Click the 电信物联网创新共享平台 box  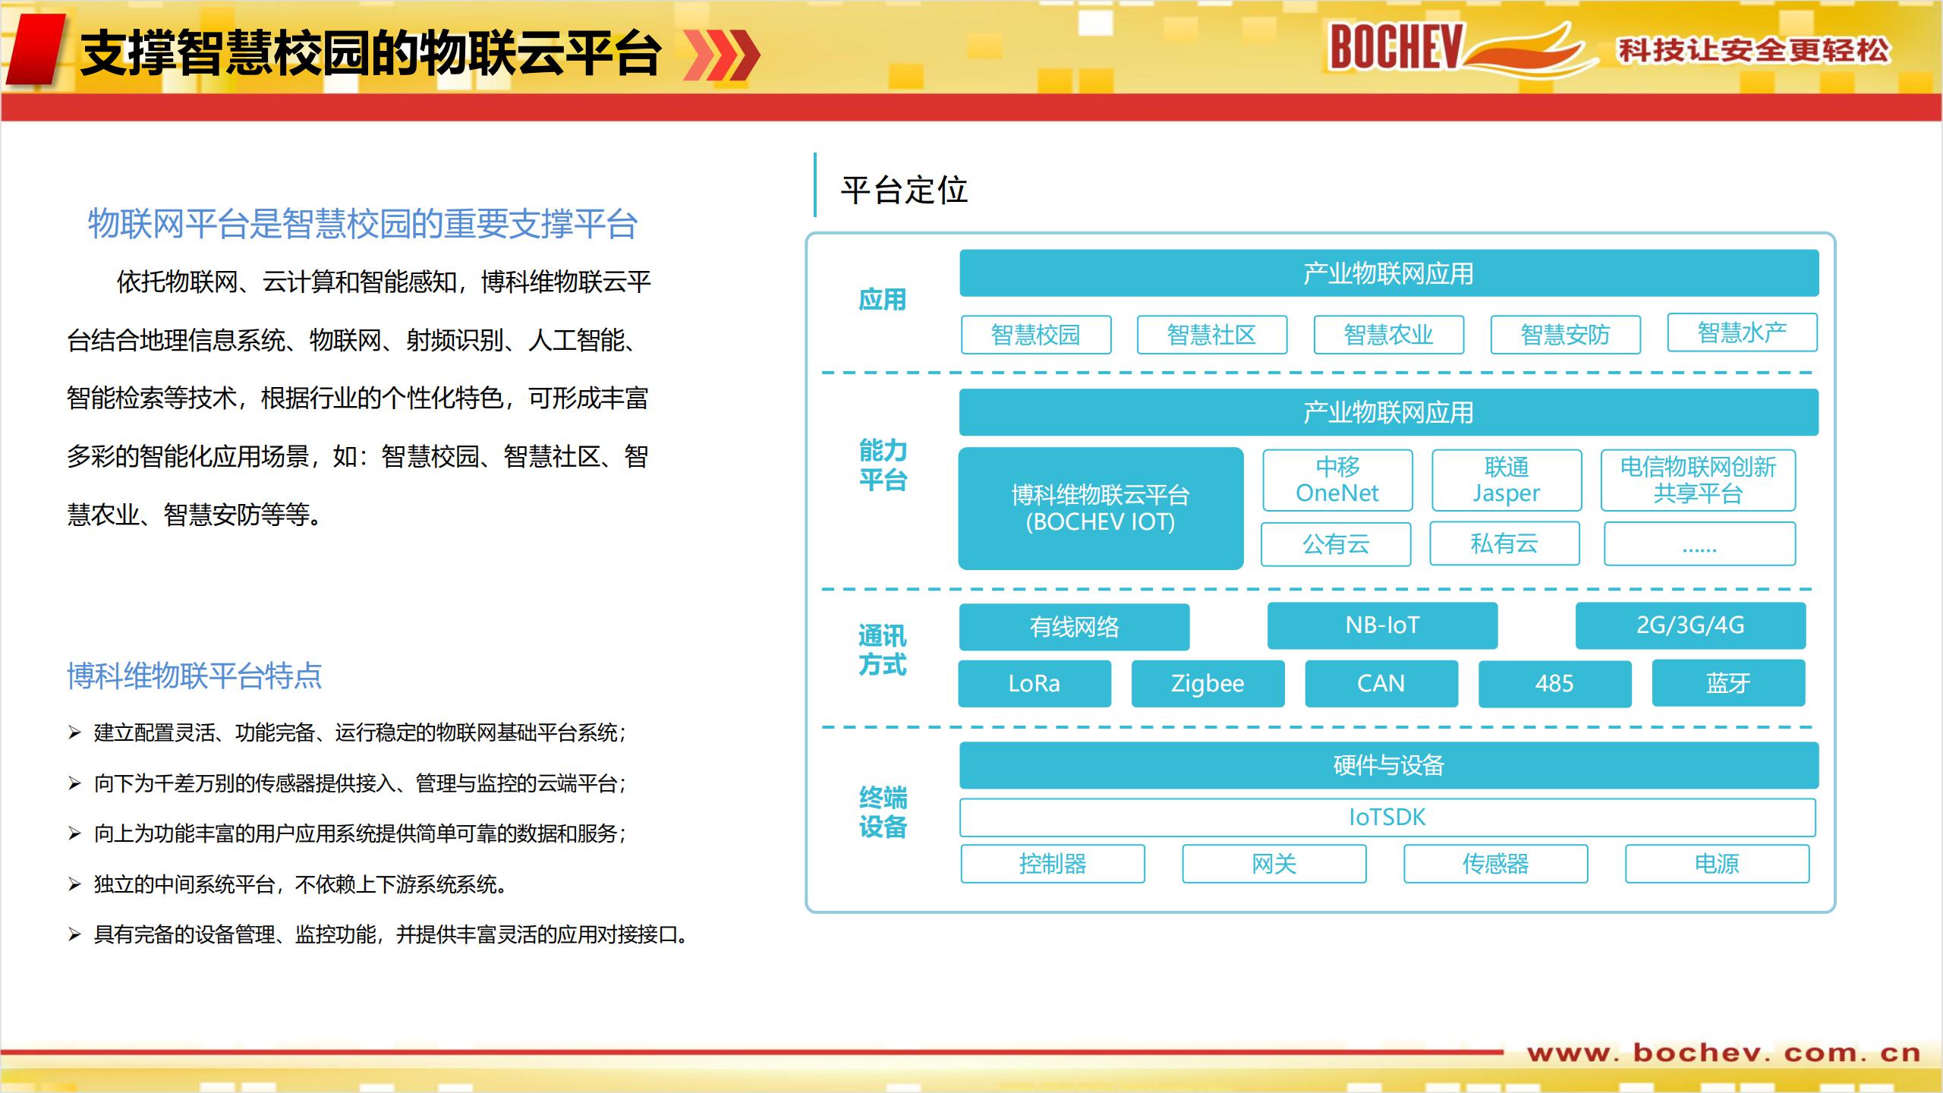point(1699,480)
